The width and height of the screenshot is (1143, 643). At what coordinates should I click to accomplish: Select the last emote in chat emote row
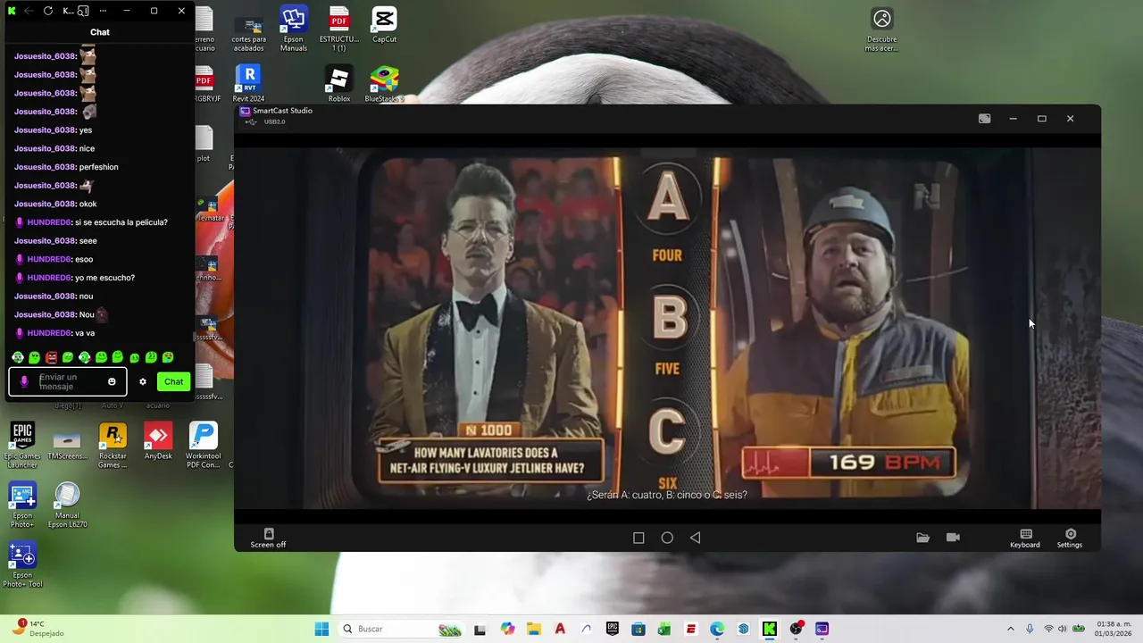click(168, 357)
